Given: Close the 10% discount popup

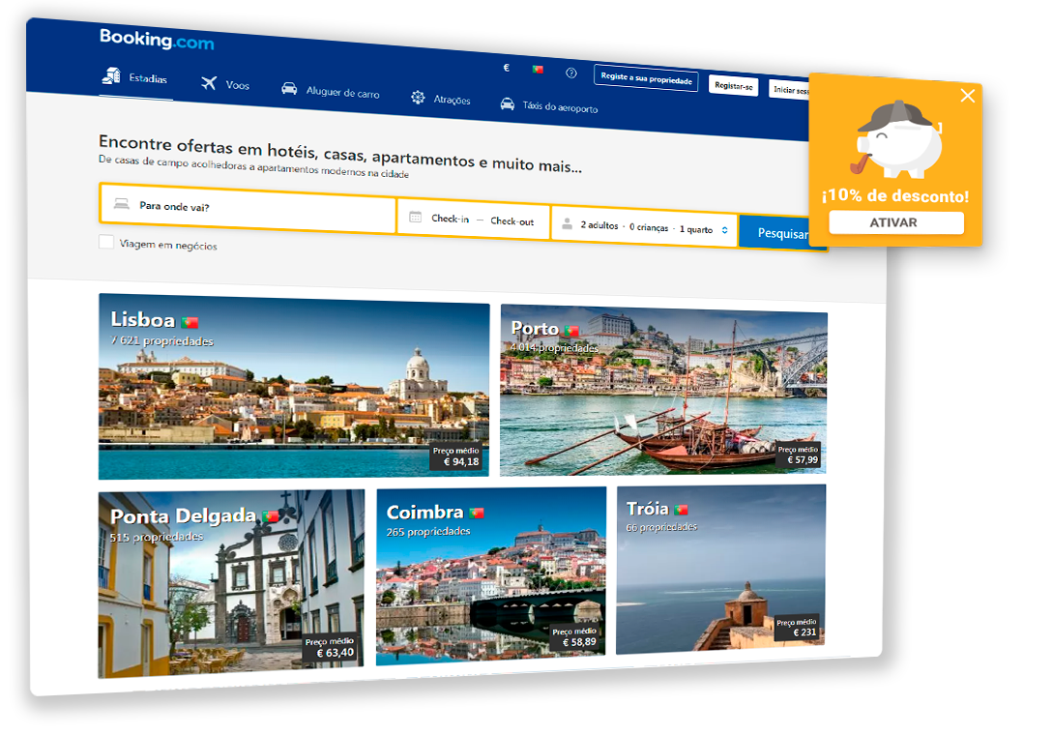Looking at the screenshot, I should coord(967,95).
